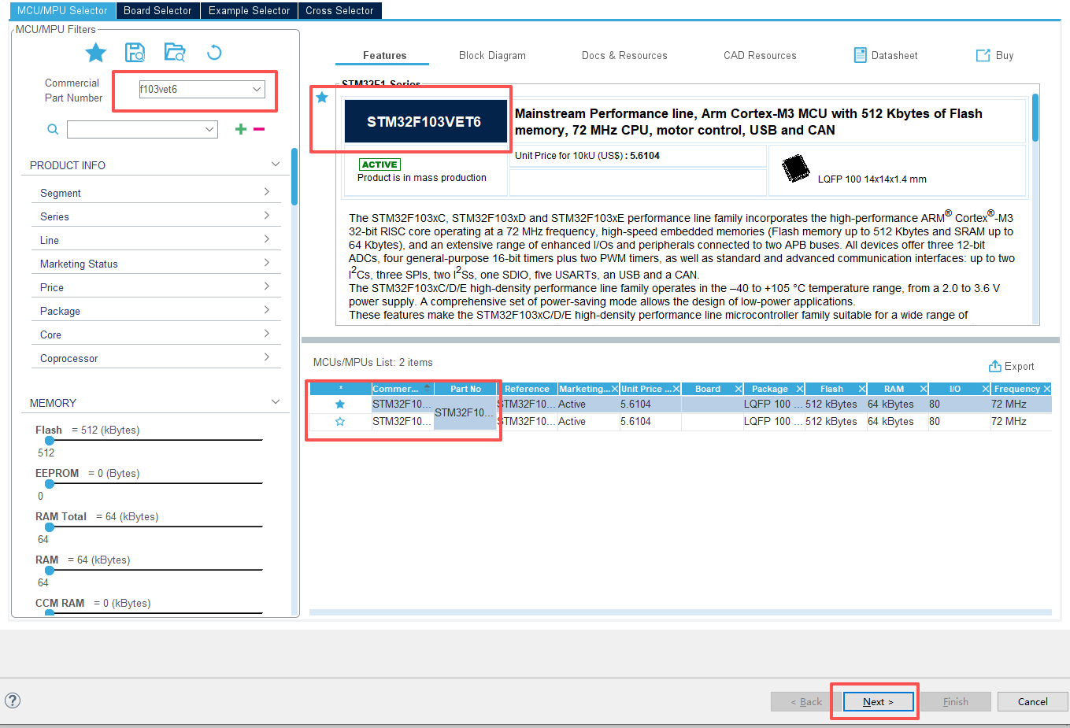The image size is (1070, 728).
Task: Close the Package column with its X
Action: point(800,389)
